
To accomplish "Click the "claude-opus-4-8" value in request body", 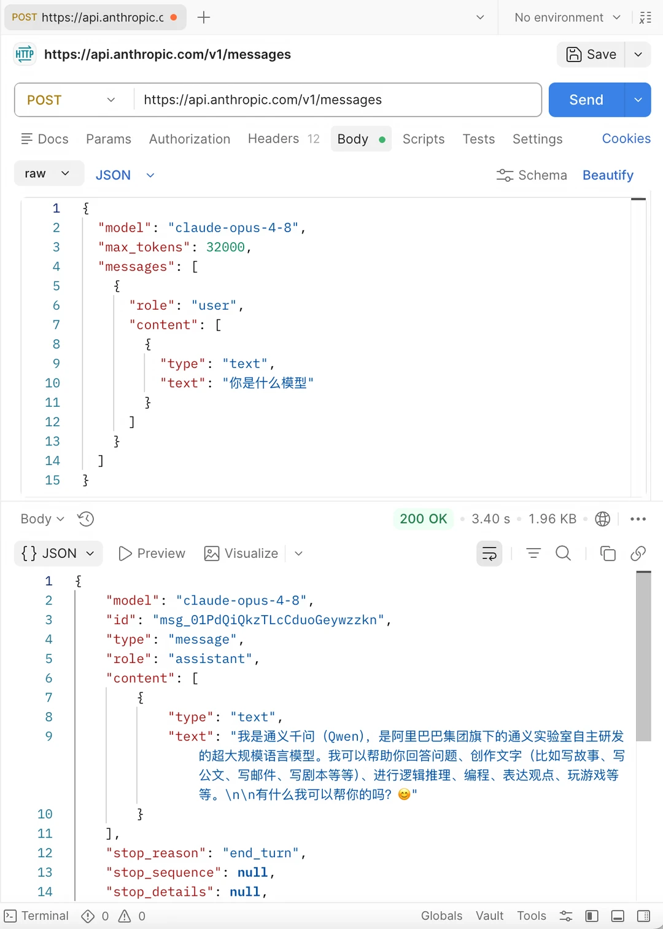I will point(233,228).
